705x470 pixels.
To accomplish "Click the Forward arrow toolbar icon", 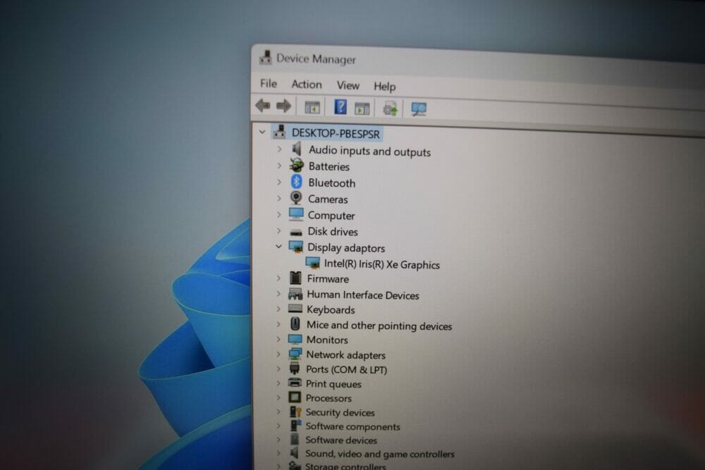I will tap(283, 106).
